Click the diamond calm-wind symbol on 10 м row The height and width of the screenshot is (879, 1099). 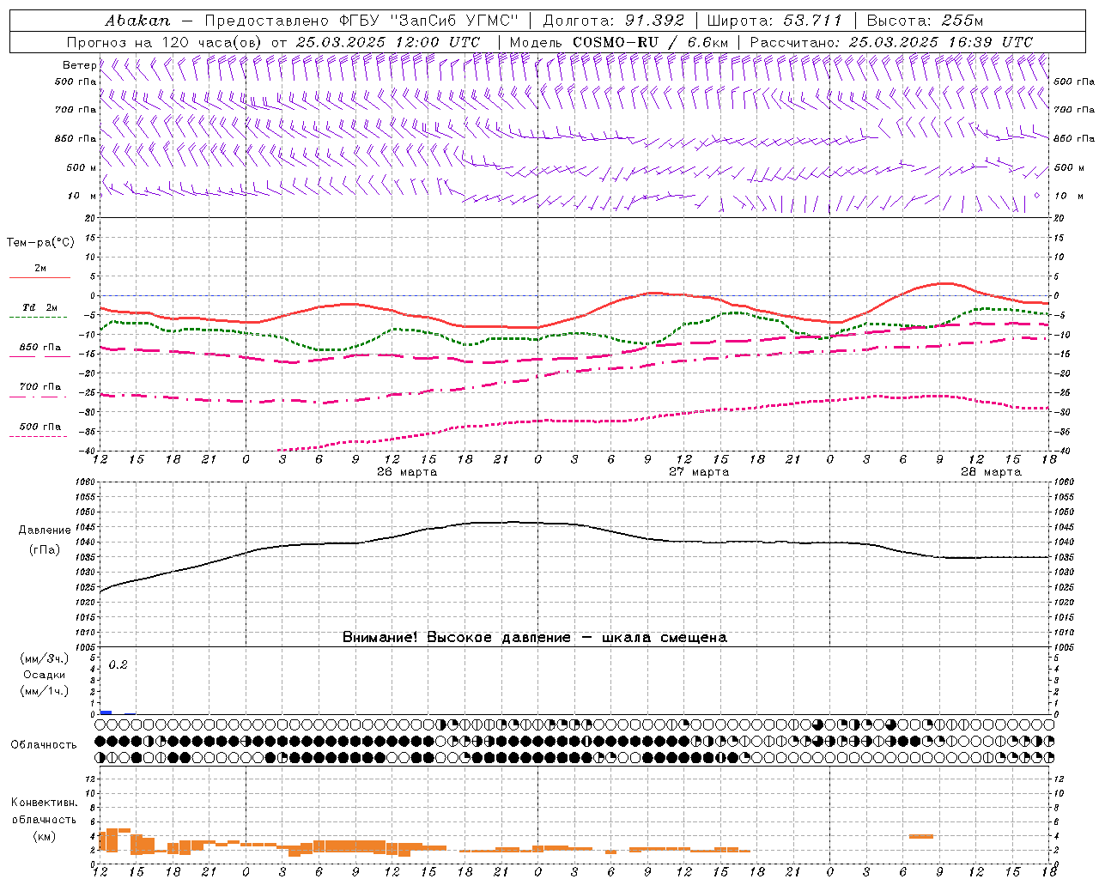pyautogui.click(x=1037, y=196)
